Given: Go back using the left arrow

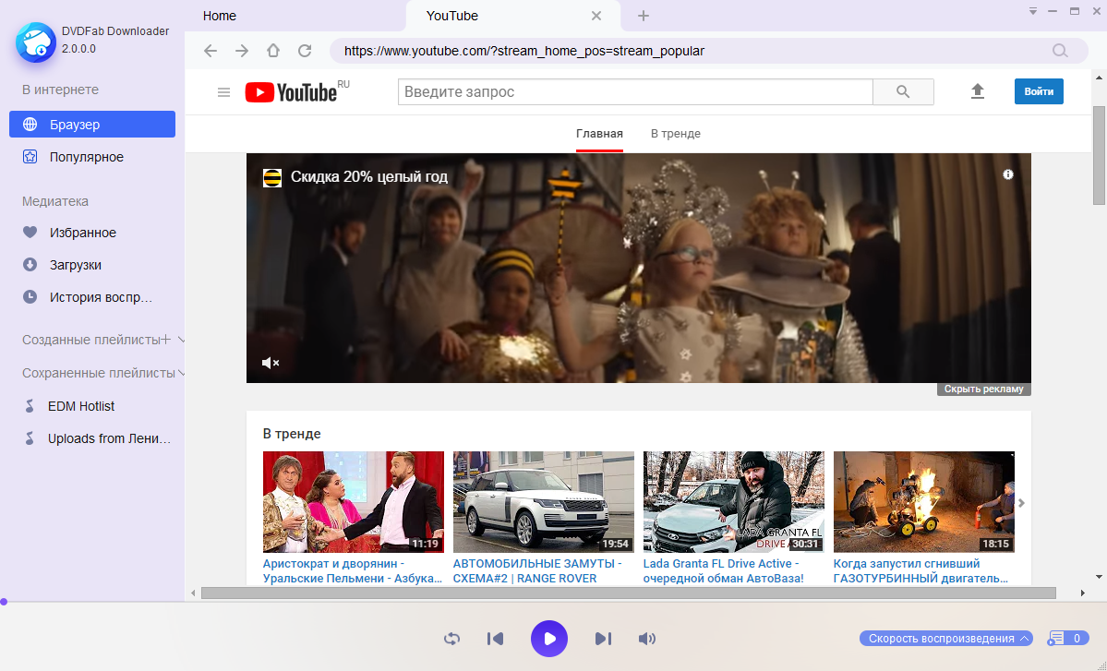Looking at the screenshot, I should 211,51.
